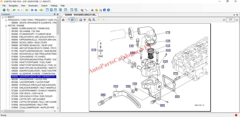Image resolution: width=240 pixels, height=117 pixels.
Task: Open dropdown arrow next to back history icon
Action: coord(22,10)
